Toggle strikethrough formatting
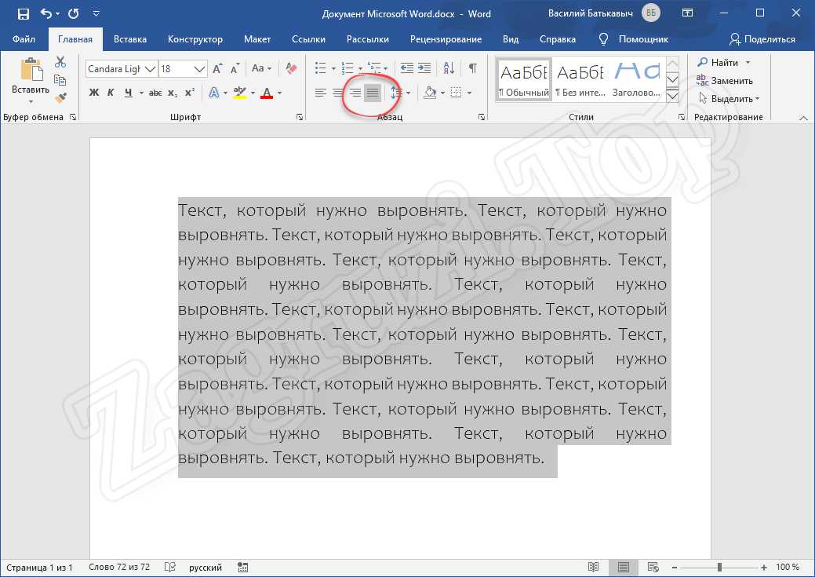Viewport: 815px width, 577px height. point(155,93)
